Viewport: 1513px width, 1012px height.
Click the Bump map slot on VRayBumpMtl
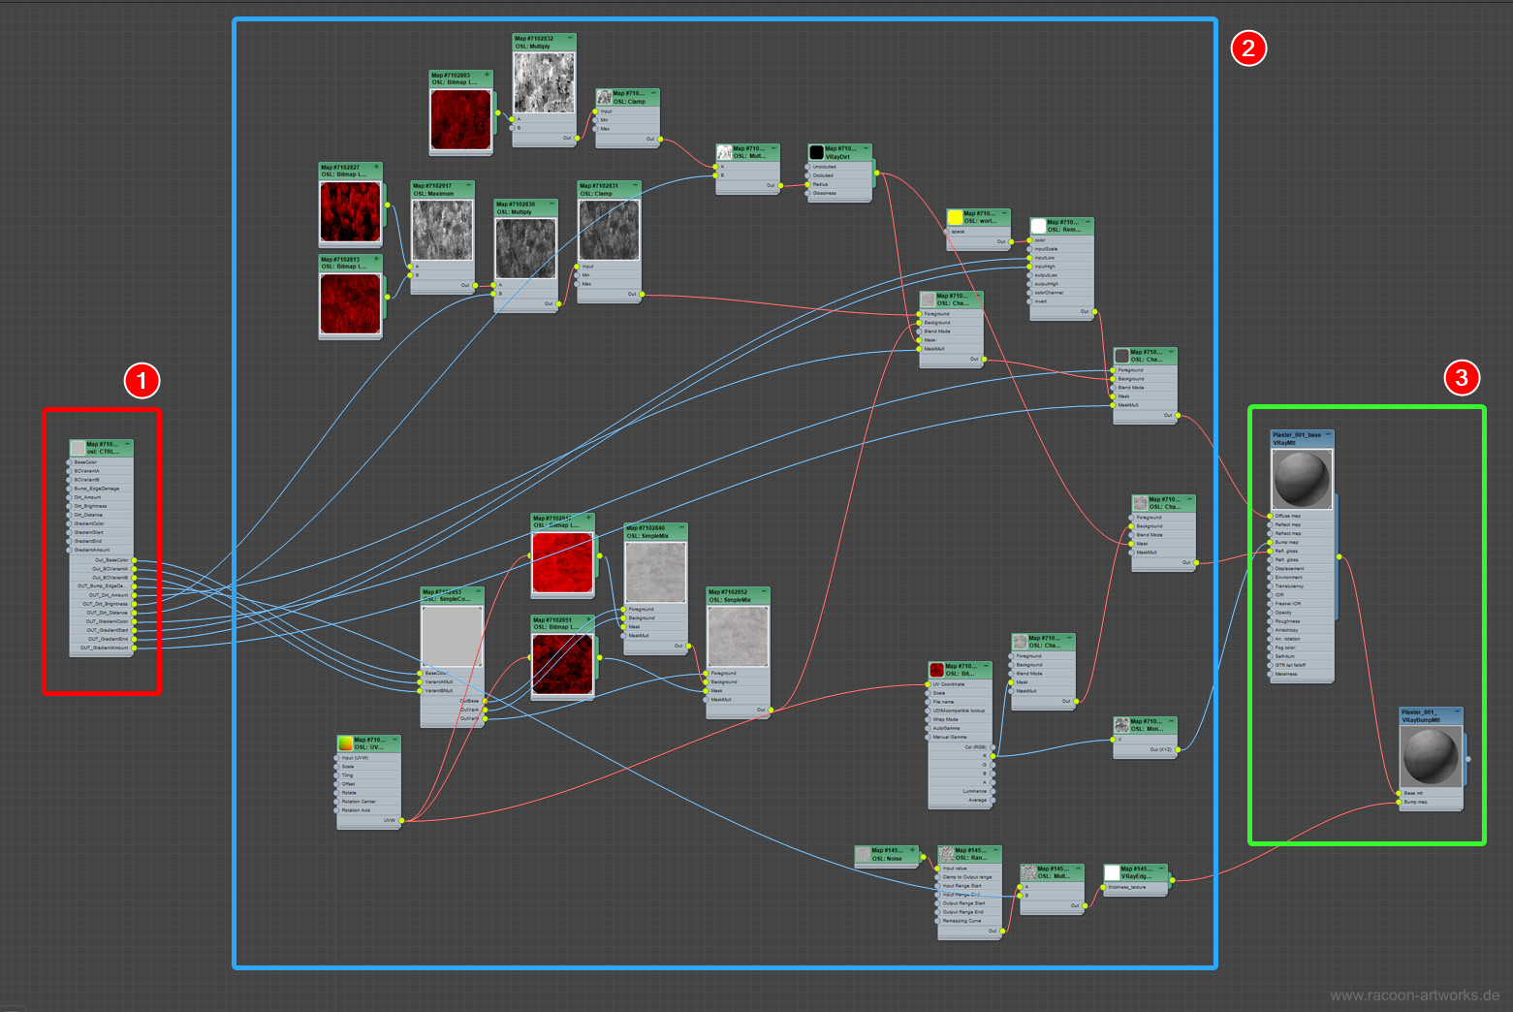[x=1399, y=802]
